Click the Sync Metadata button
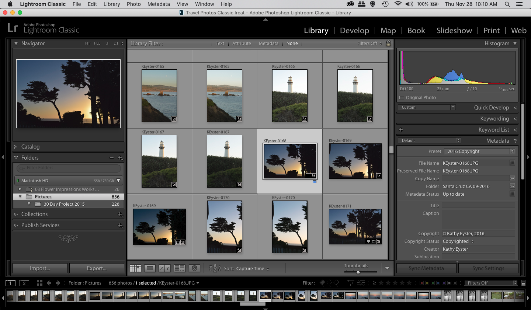Viewport: 531px width, 310px height. pos(426,268)
